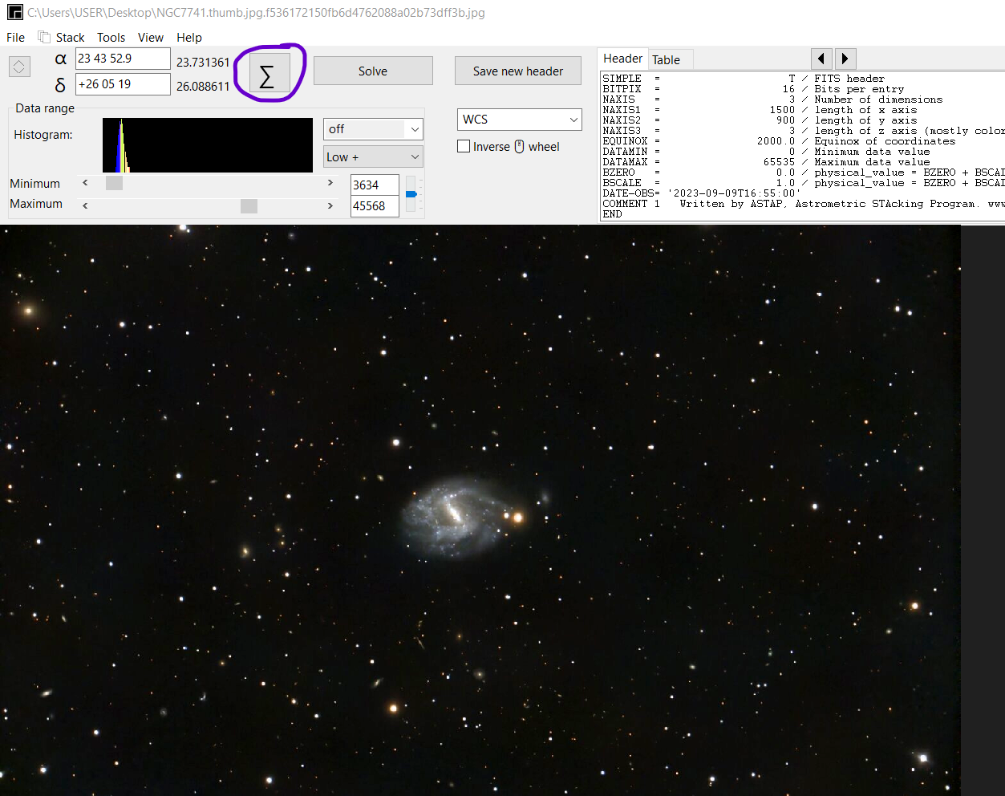Click right arrow of Maximum scrollbar
The width and height of the screenshot is (1005, 796).
pyautogui.click(x=330, y=205)
